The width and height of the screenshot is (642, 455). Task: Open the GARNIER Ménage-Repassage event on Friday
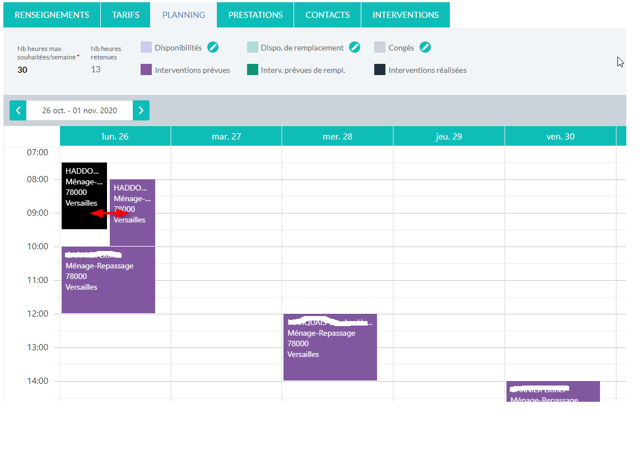click(x=553, y=391)
